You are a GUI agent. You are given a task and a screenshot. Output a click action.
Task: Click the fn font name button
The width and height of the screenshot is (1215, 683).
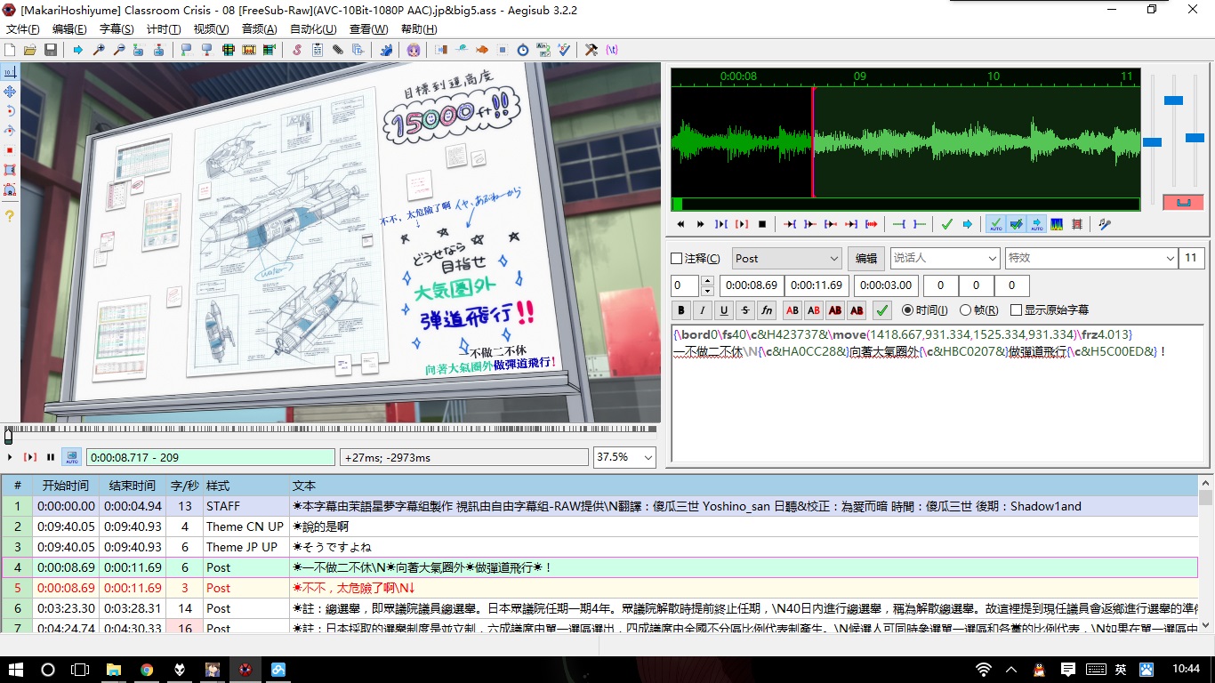767,310
